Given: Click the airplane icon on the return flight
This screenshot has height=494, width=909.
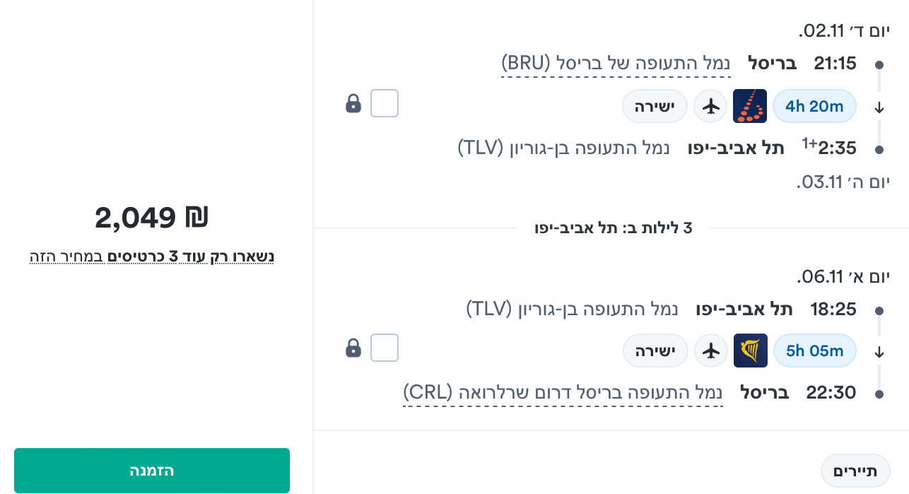Looking at the screenshot, I should pyautogui.click(x=712, y=351).
